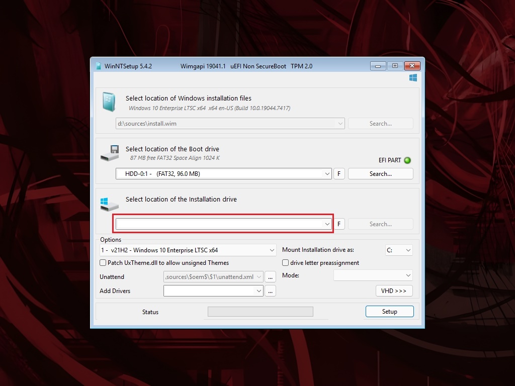Click the WinNTSetup title bar app icon
The height and width of the screenshot is (386, 515).
click(99, 66)
